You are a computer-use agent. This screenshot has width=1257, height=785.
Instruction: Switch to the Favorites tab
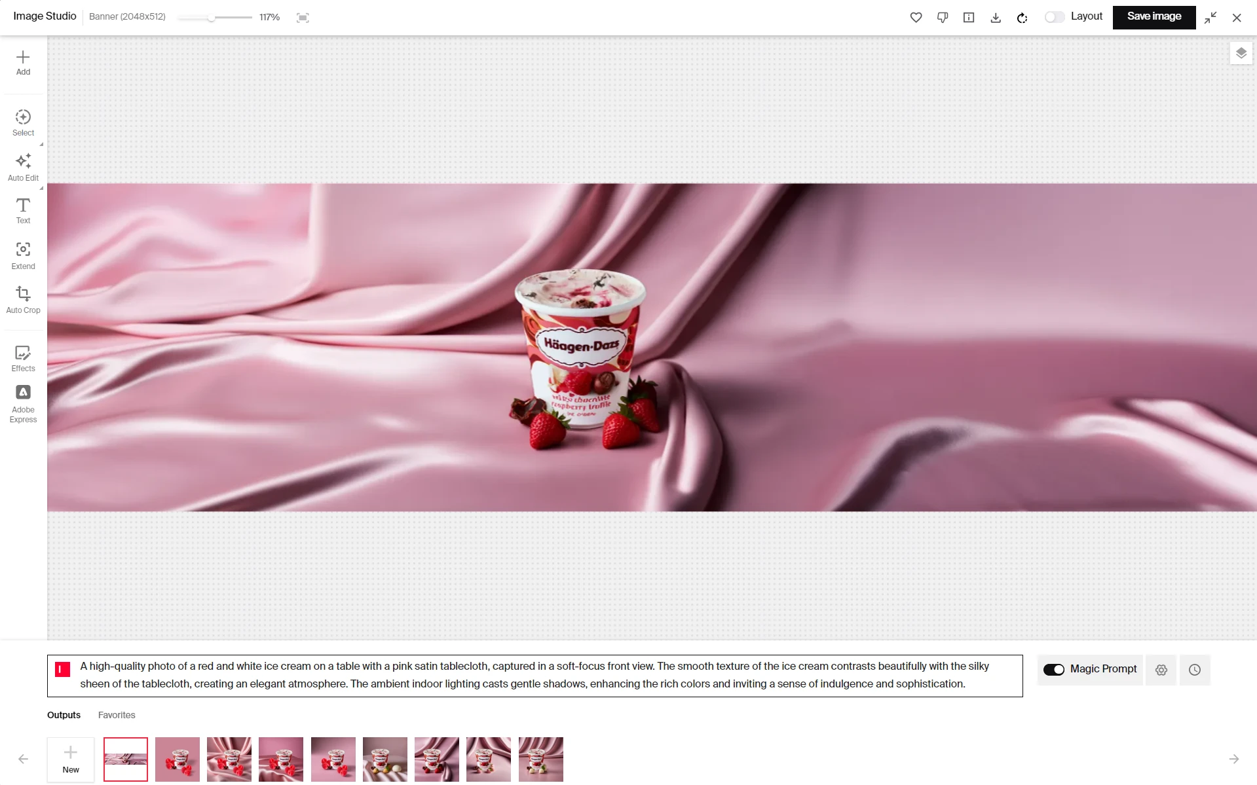pos(117,715)
